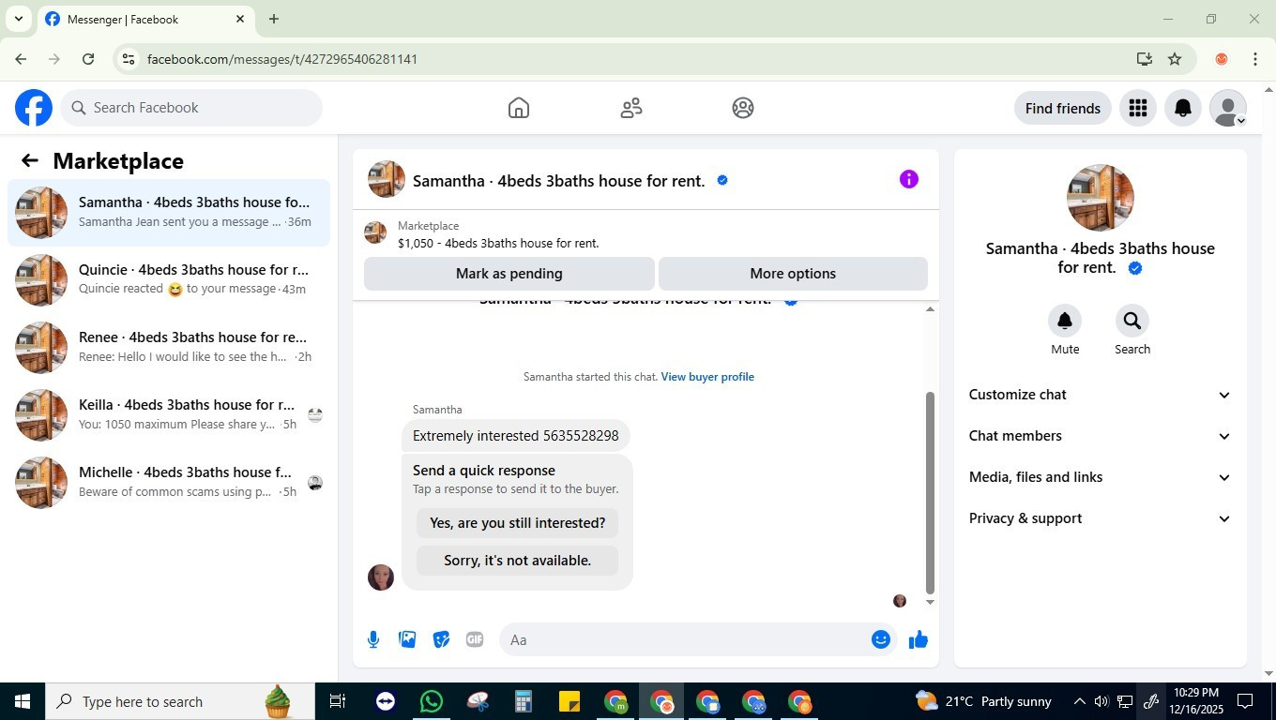Click the $1,050 listing title in the header
Viewport: 1276px width, 720px height.
coord(498,243)
